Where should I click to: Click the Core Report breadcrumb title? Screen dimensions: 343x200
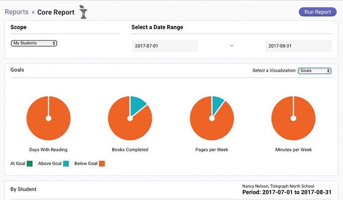[x=56, y=12]
